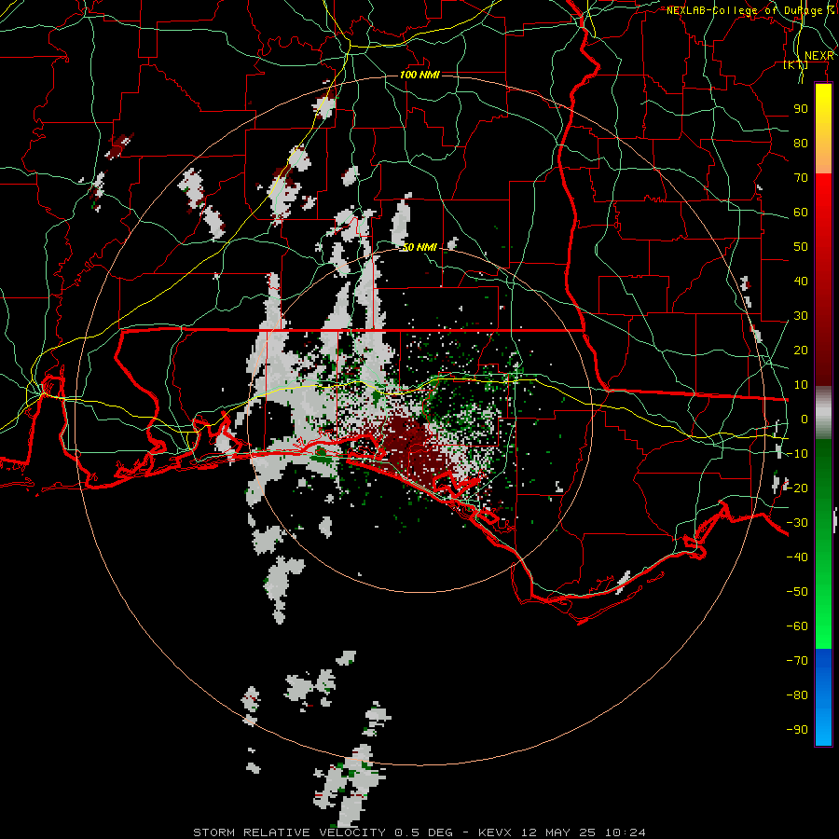Click the "-70" value on velocity scale
This screenshot has height=839, width=839.
pos(797,661)
